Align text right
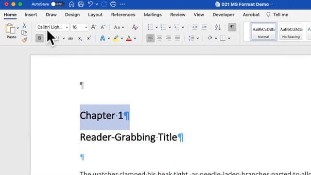The image size is (311, 175). (169, 38)
